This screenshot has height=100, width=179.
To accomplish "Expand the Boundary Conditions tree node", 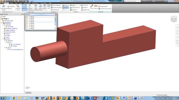I will pyautogui.click(x=3, y=28).
